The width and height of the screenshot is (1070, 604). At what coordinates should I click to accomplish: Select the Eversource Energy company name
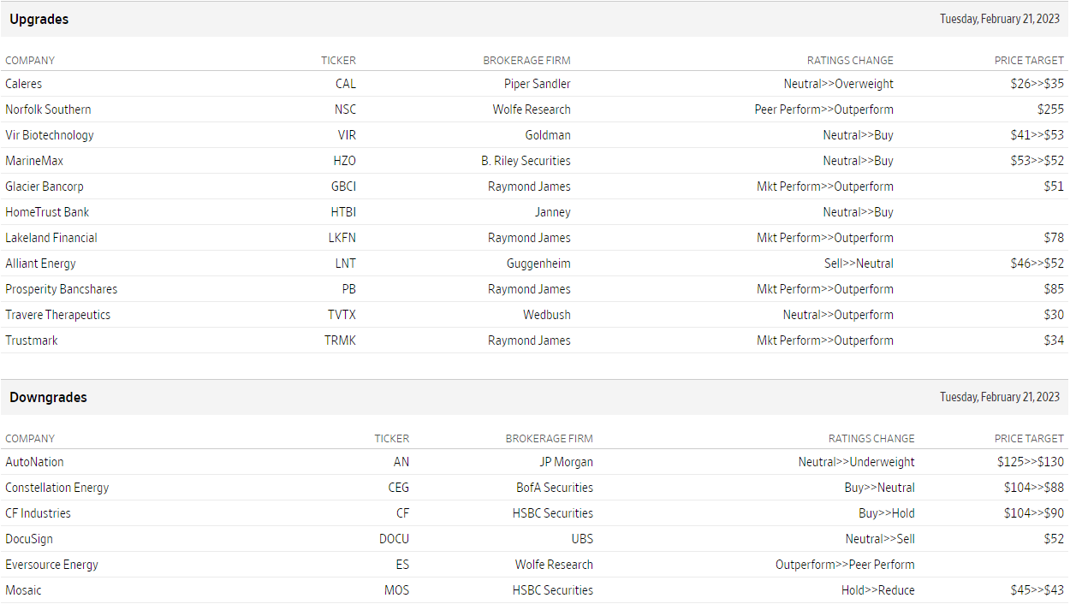click(51, 565)
